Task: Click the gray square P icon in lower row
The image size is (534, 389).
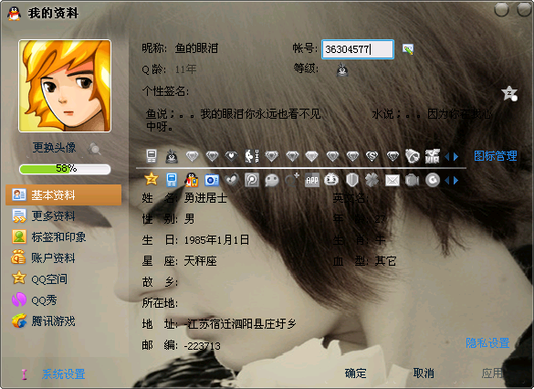Action: click(x=252, y=180)
